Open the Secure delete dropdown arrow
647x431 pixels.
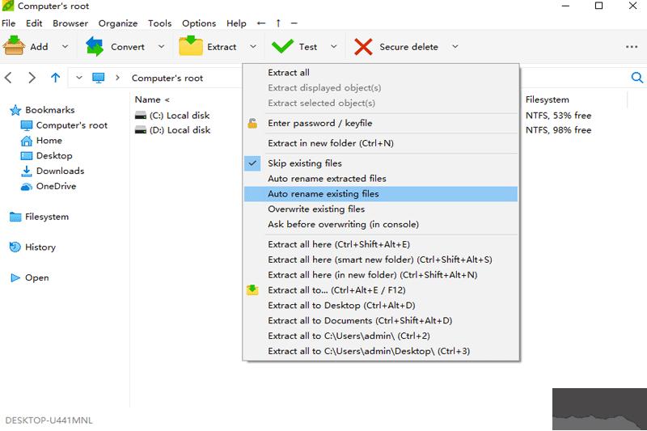click(x=455, y=47)
